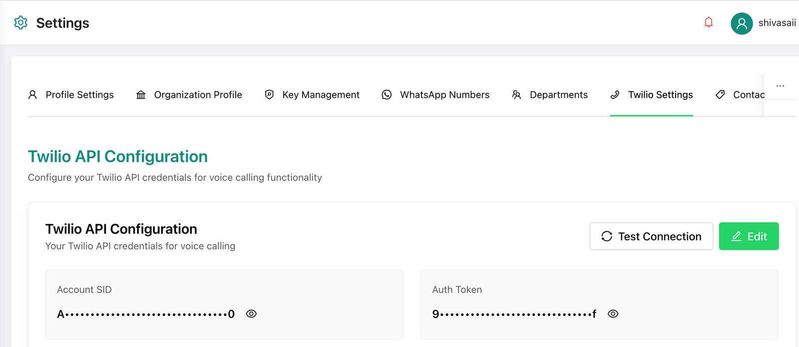
Task: Click the Twilio Settings phone icon
Action: pos(615,95)
